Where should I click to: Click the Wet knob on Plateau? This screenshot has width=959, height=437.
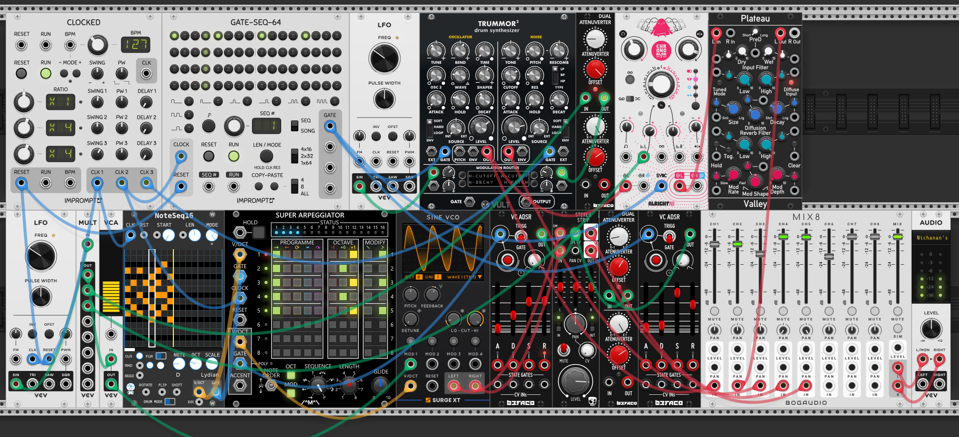click(x=768, y=52)
